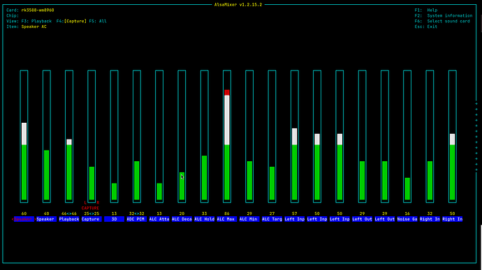Screen dimensions: 482x270
Task: Select the red highlighted Speaker label
Action: [24, 219]
